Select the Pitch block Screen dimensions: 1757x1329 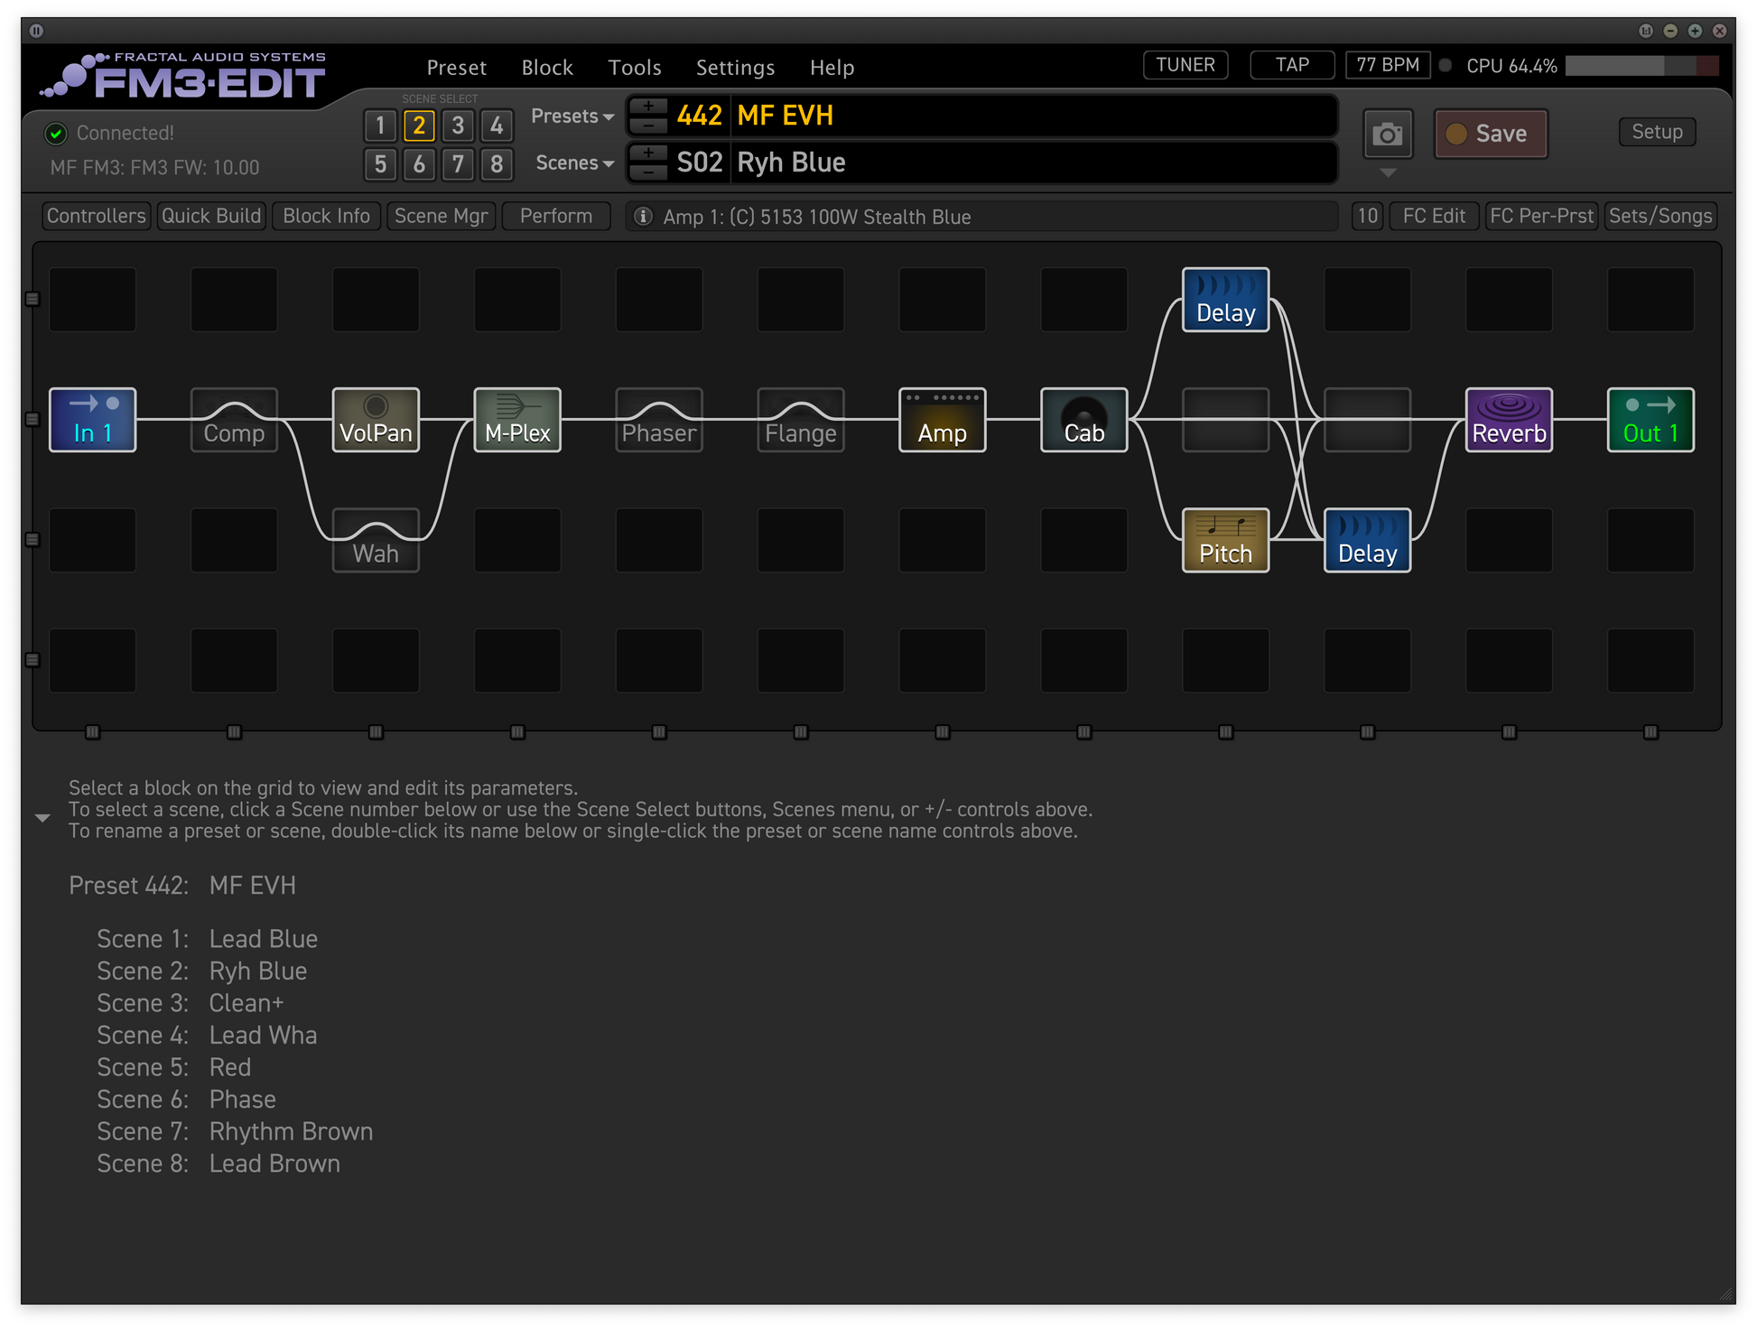pos(1225,540)
